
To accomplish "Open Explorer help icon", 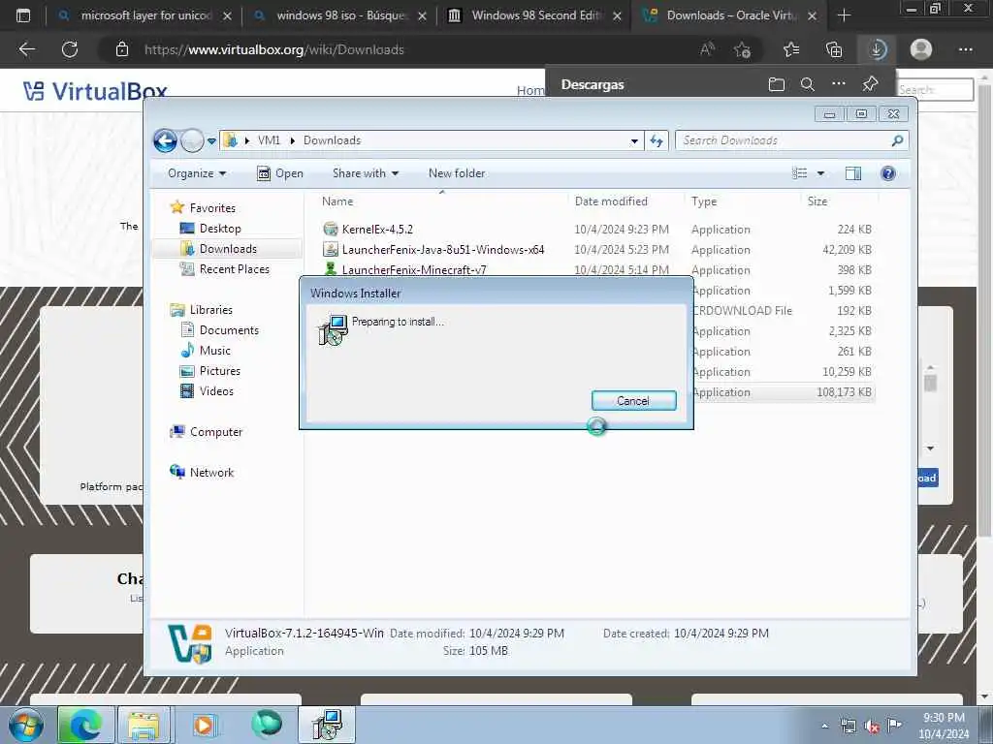I will tap(888, 173).
